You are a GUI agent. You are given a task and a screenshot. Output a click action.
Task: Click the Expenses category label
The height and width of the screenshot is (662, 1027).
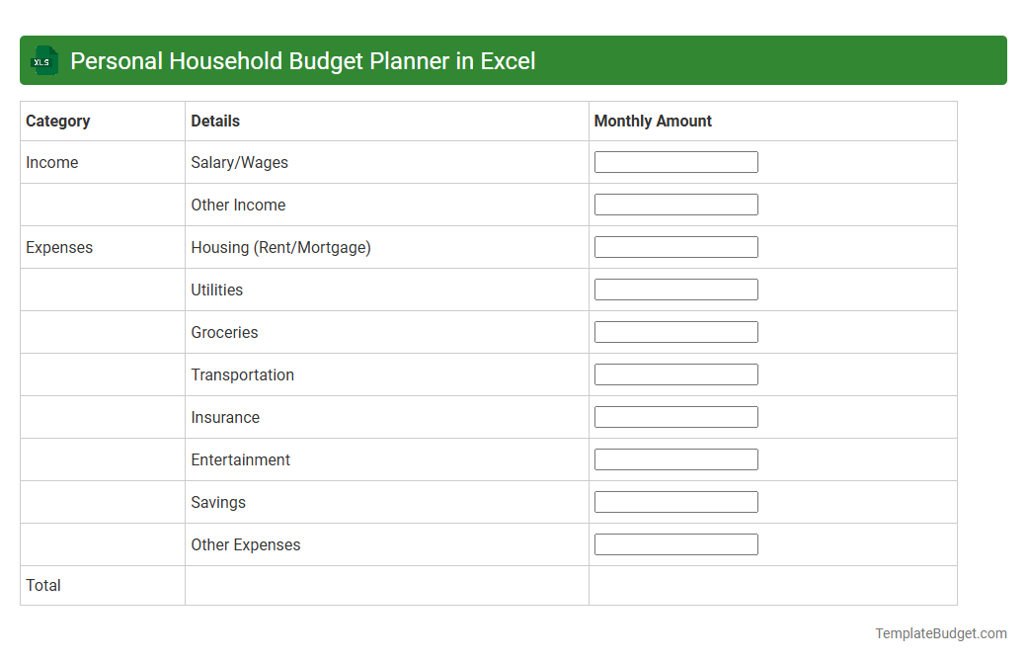point(59,247)
